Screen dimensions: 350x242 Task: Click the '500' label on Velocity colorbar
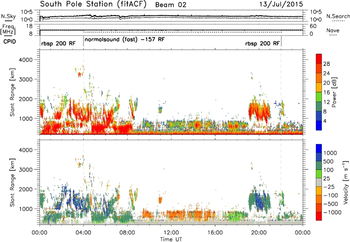328,161
